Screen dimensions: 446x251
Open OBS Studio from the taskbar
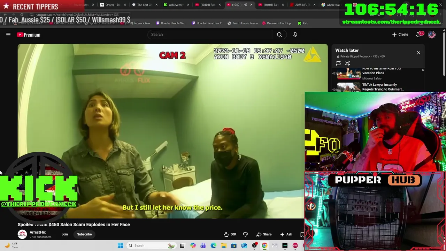(x=254, y=245)
